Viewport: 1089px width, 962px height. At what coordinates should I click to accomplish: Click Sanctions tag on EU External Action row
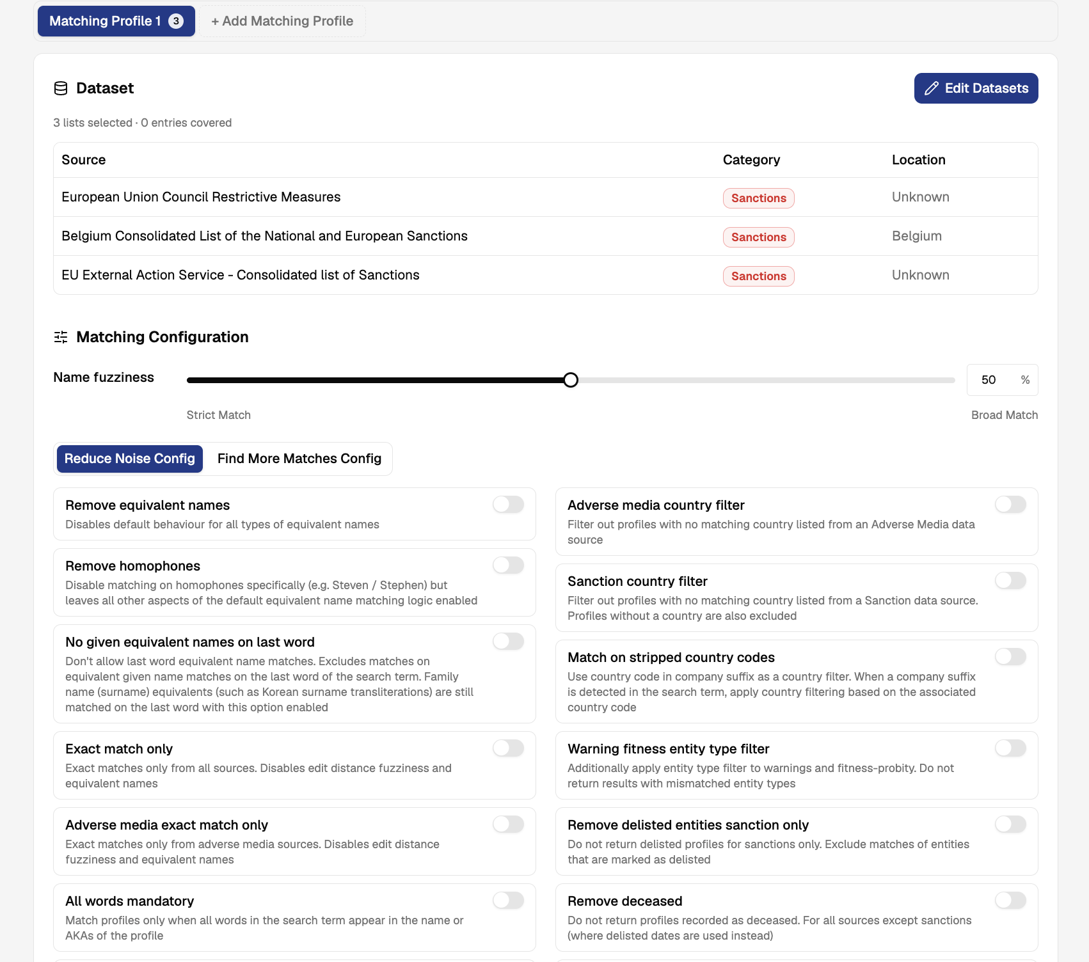[759, 276]
